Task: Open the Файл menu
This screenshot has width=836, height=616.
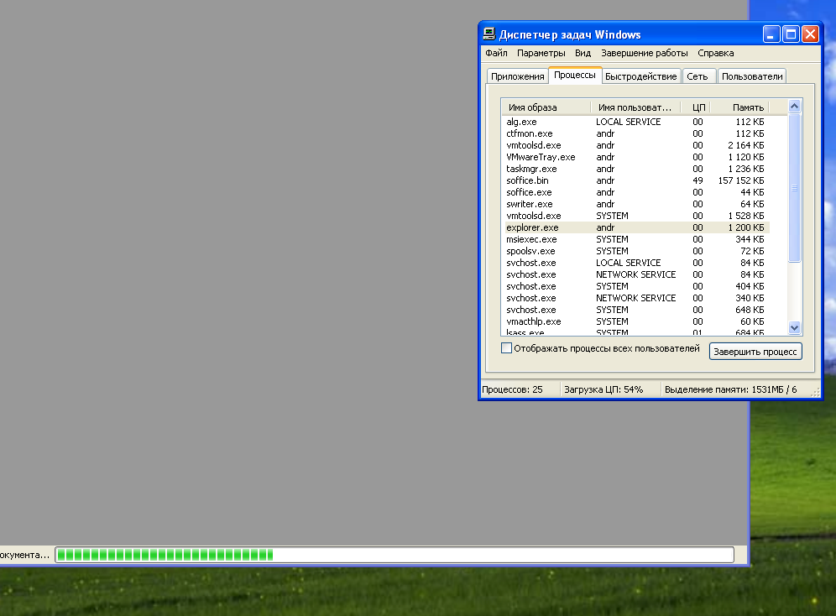Action: click(496, 53)
